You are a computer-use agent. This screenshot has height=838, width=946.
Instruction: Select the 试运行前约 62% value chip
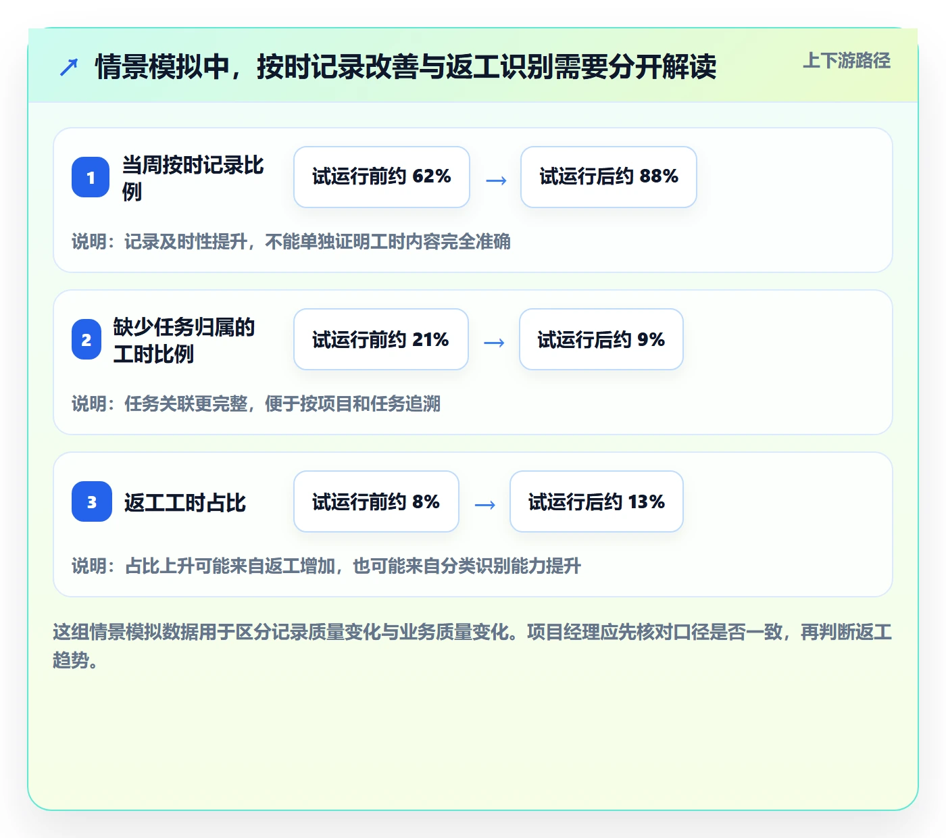click(382, 177)
